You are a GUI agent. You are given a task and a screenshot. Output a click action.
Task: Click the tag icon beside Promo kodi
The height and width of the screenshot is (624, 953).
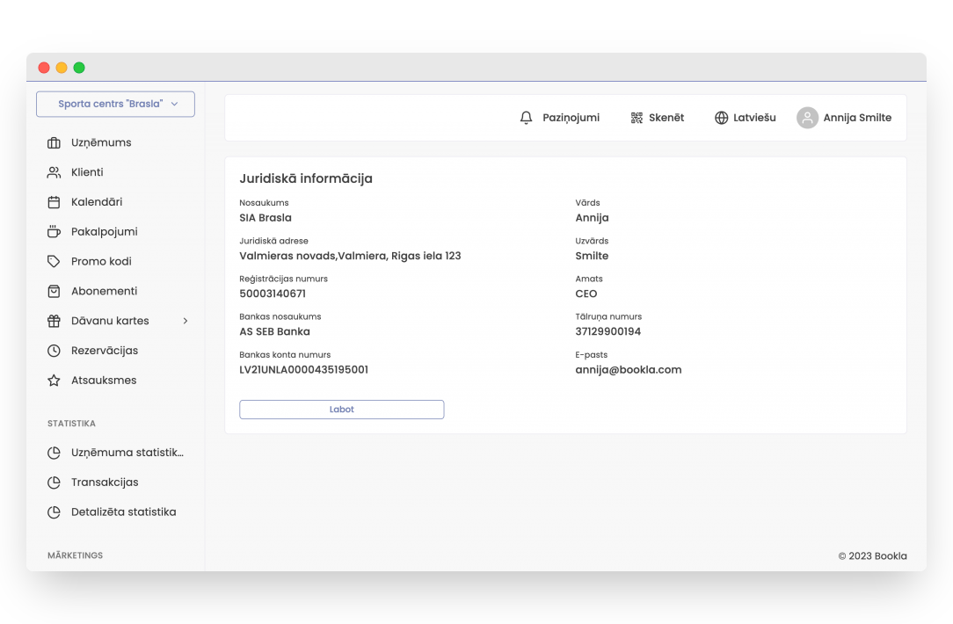point(54,262)
